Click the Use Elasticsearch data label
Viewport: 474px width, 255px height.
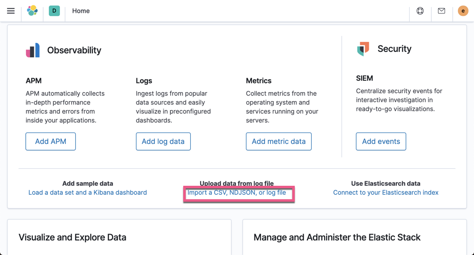[386, 183]
